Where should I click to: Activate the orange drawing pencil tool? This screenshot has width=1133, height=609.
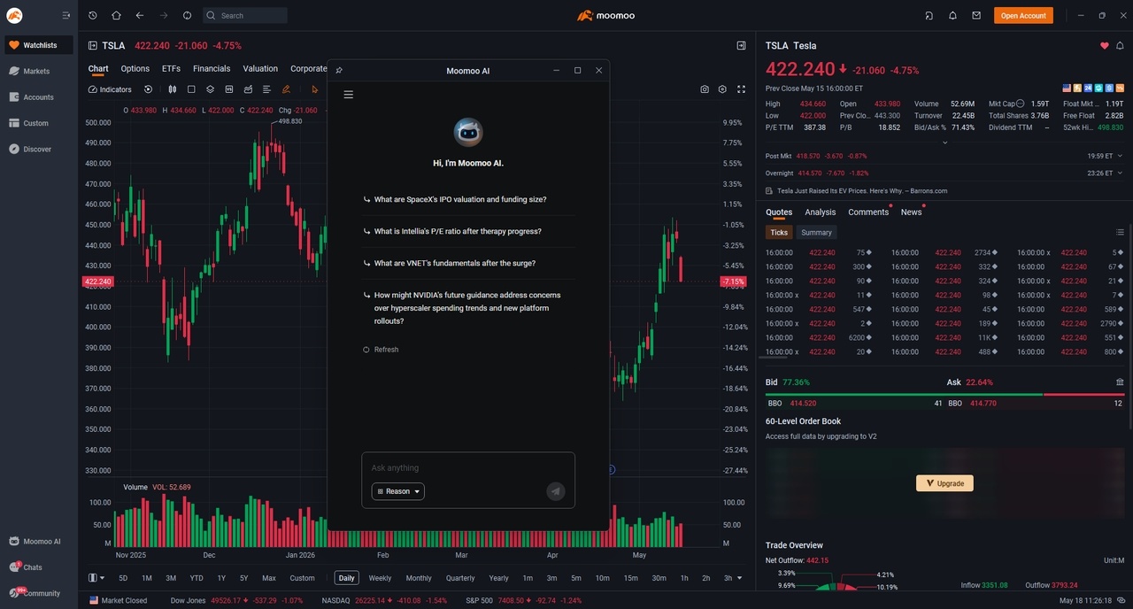pyautogui.click(x=286, y=89)
